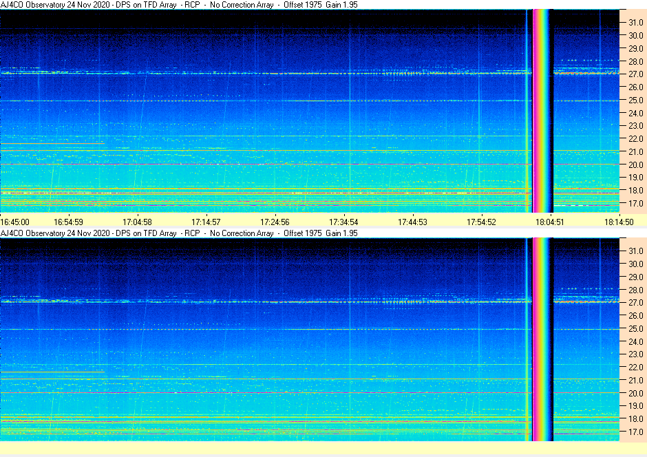This screenshot has height=457, width=647.
Task: Click the rainbow saturation band in lower spectrogram
Action: (542, 339)
